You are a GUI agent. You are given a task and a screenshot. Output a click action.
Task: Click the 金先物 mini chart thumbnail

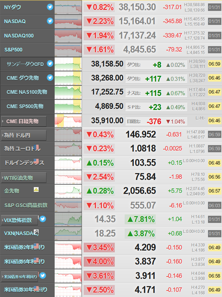68,192
